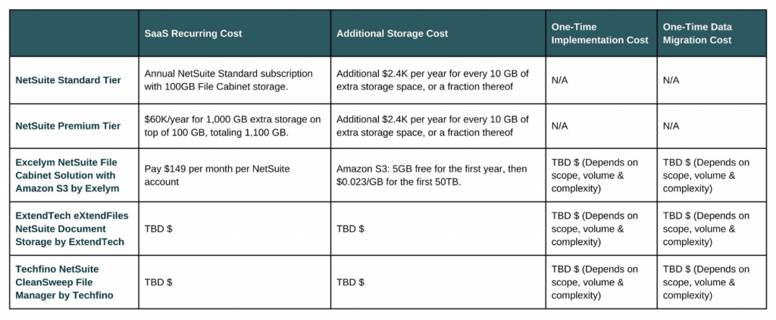Select the $60K/year for 1,000 GB cell

(x=235, y=126)
